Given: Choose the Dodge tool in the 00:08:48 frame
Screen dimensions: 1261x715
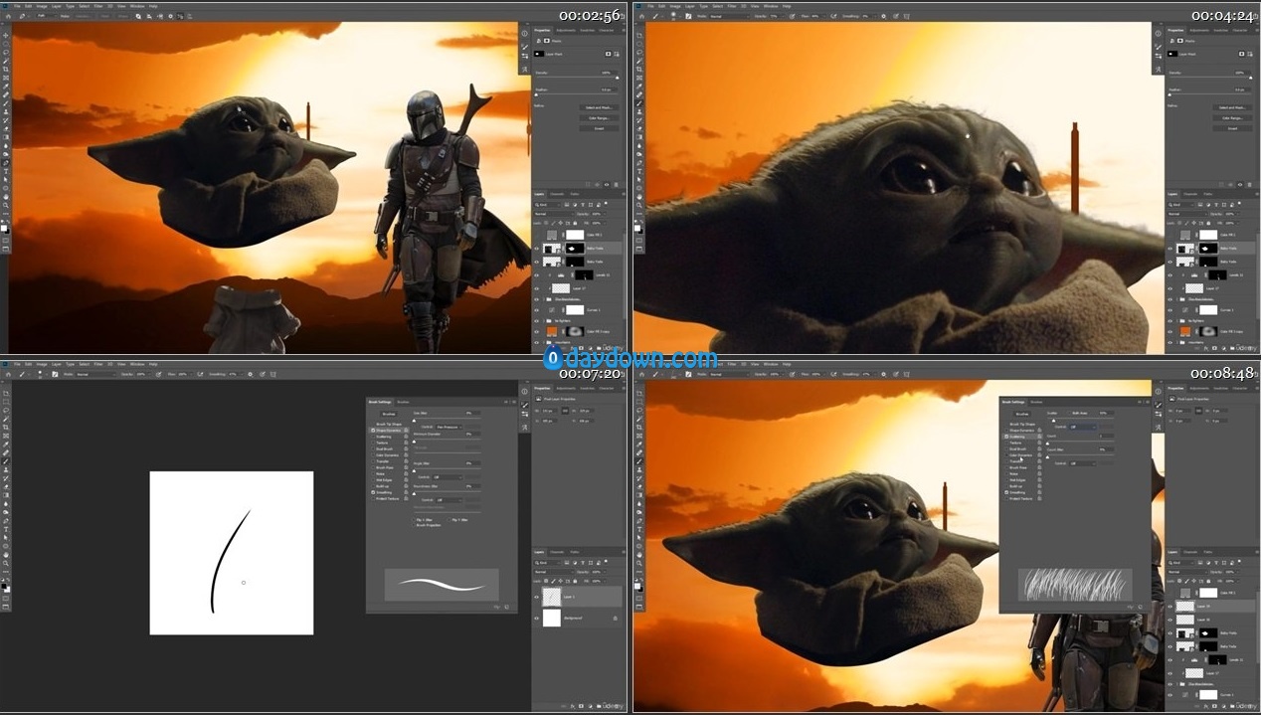Looking at the screenshot, I should click(x=638, y=512).
